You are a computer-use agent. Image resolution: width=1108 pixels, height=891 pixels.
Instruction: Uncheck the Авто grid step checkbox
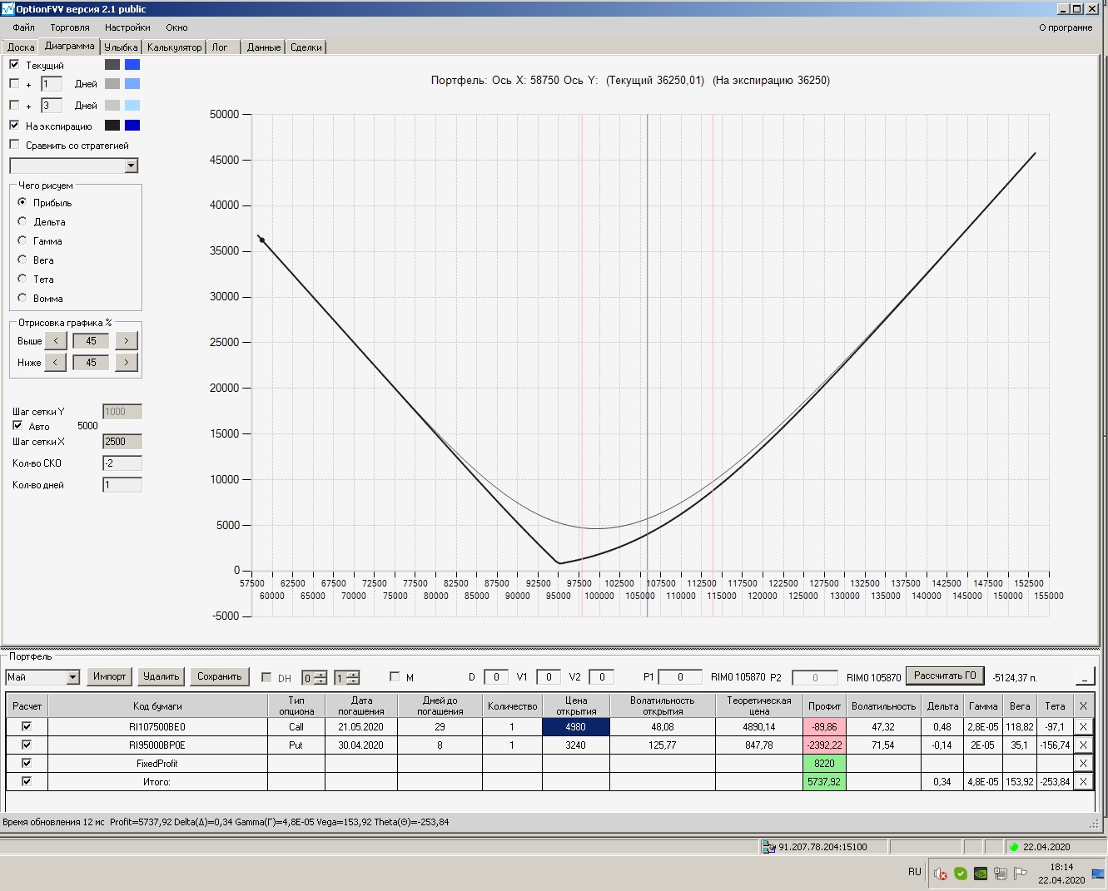coord(17,426)
